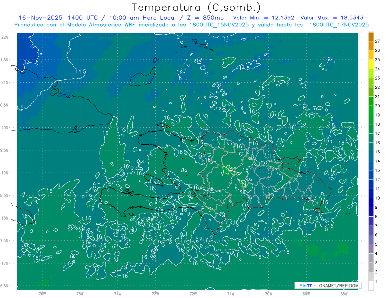Screen dimensions: 386x298
Task: Click the title "Temperatura (C,somb.)"
Action: click(x=196, y=8)
